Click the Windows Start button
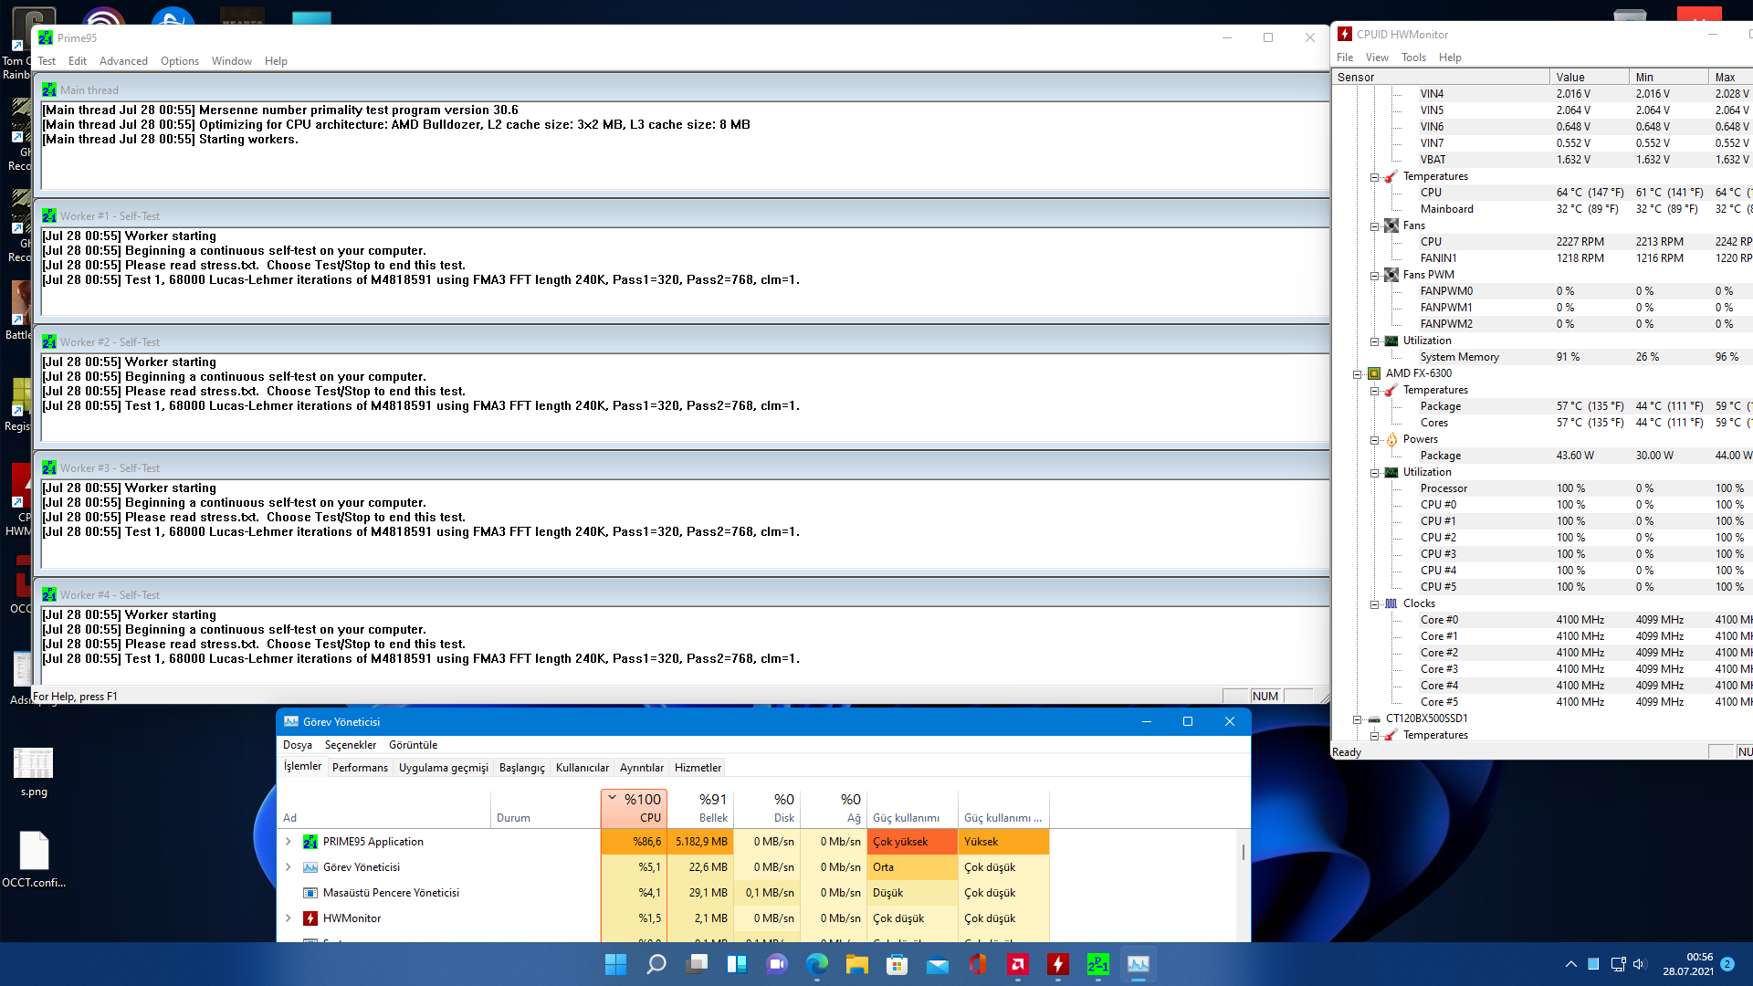This screenshot has height=986, width=1753. click(x=615, y=964)
